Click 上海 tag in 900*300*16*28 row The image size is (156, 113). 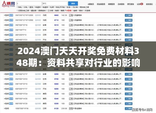71,104
